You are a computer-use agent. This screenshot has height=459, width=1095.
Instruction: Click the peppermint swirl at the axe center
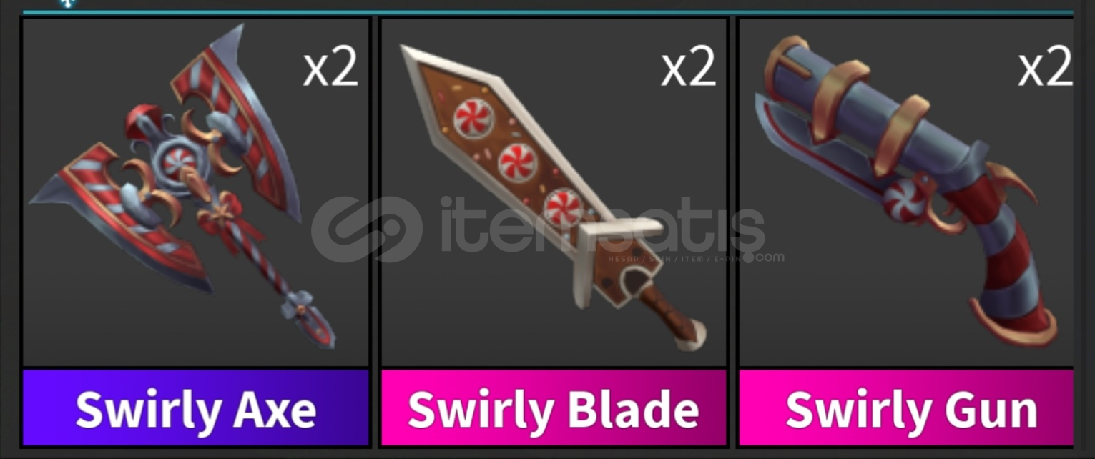pos(179,161)
